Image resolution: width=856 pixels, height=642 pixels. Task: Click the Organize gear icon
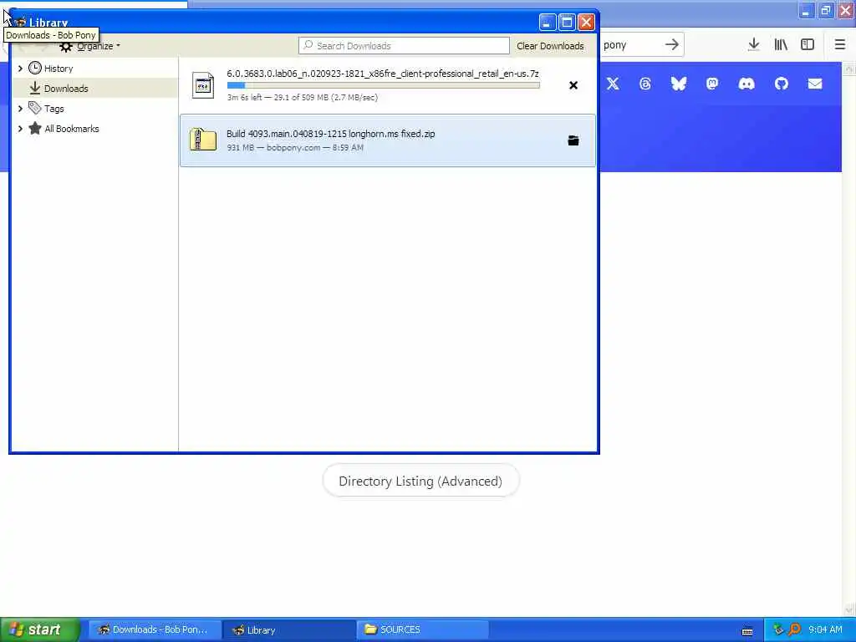66,47
